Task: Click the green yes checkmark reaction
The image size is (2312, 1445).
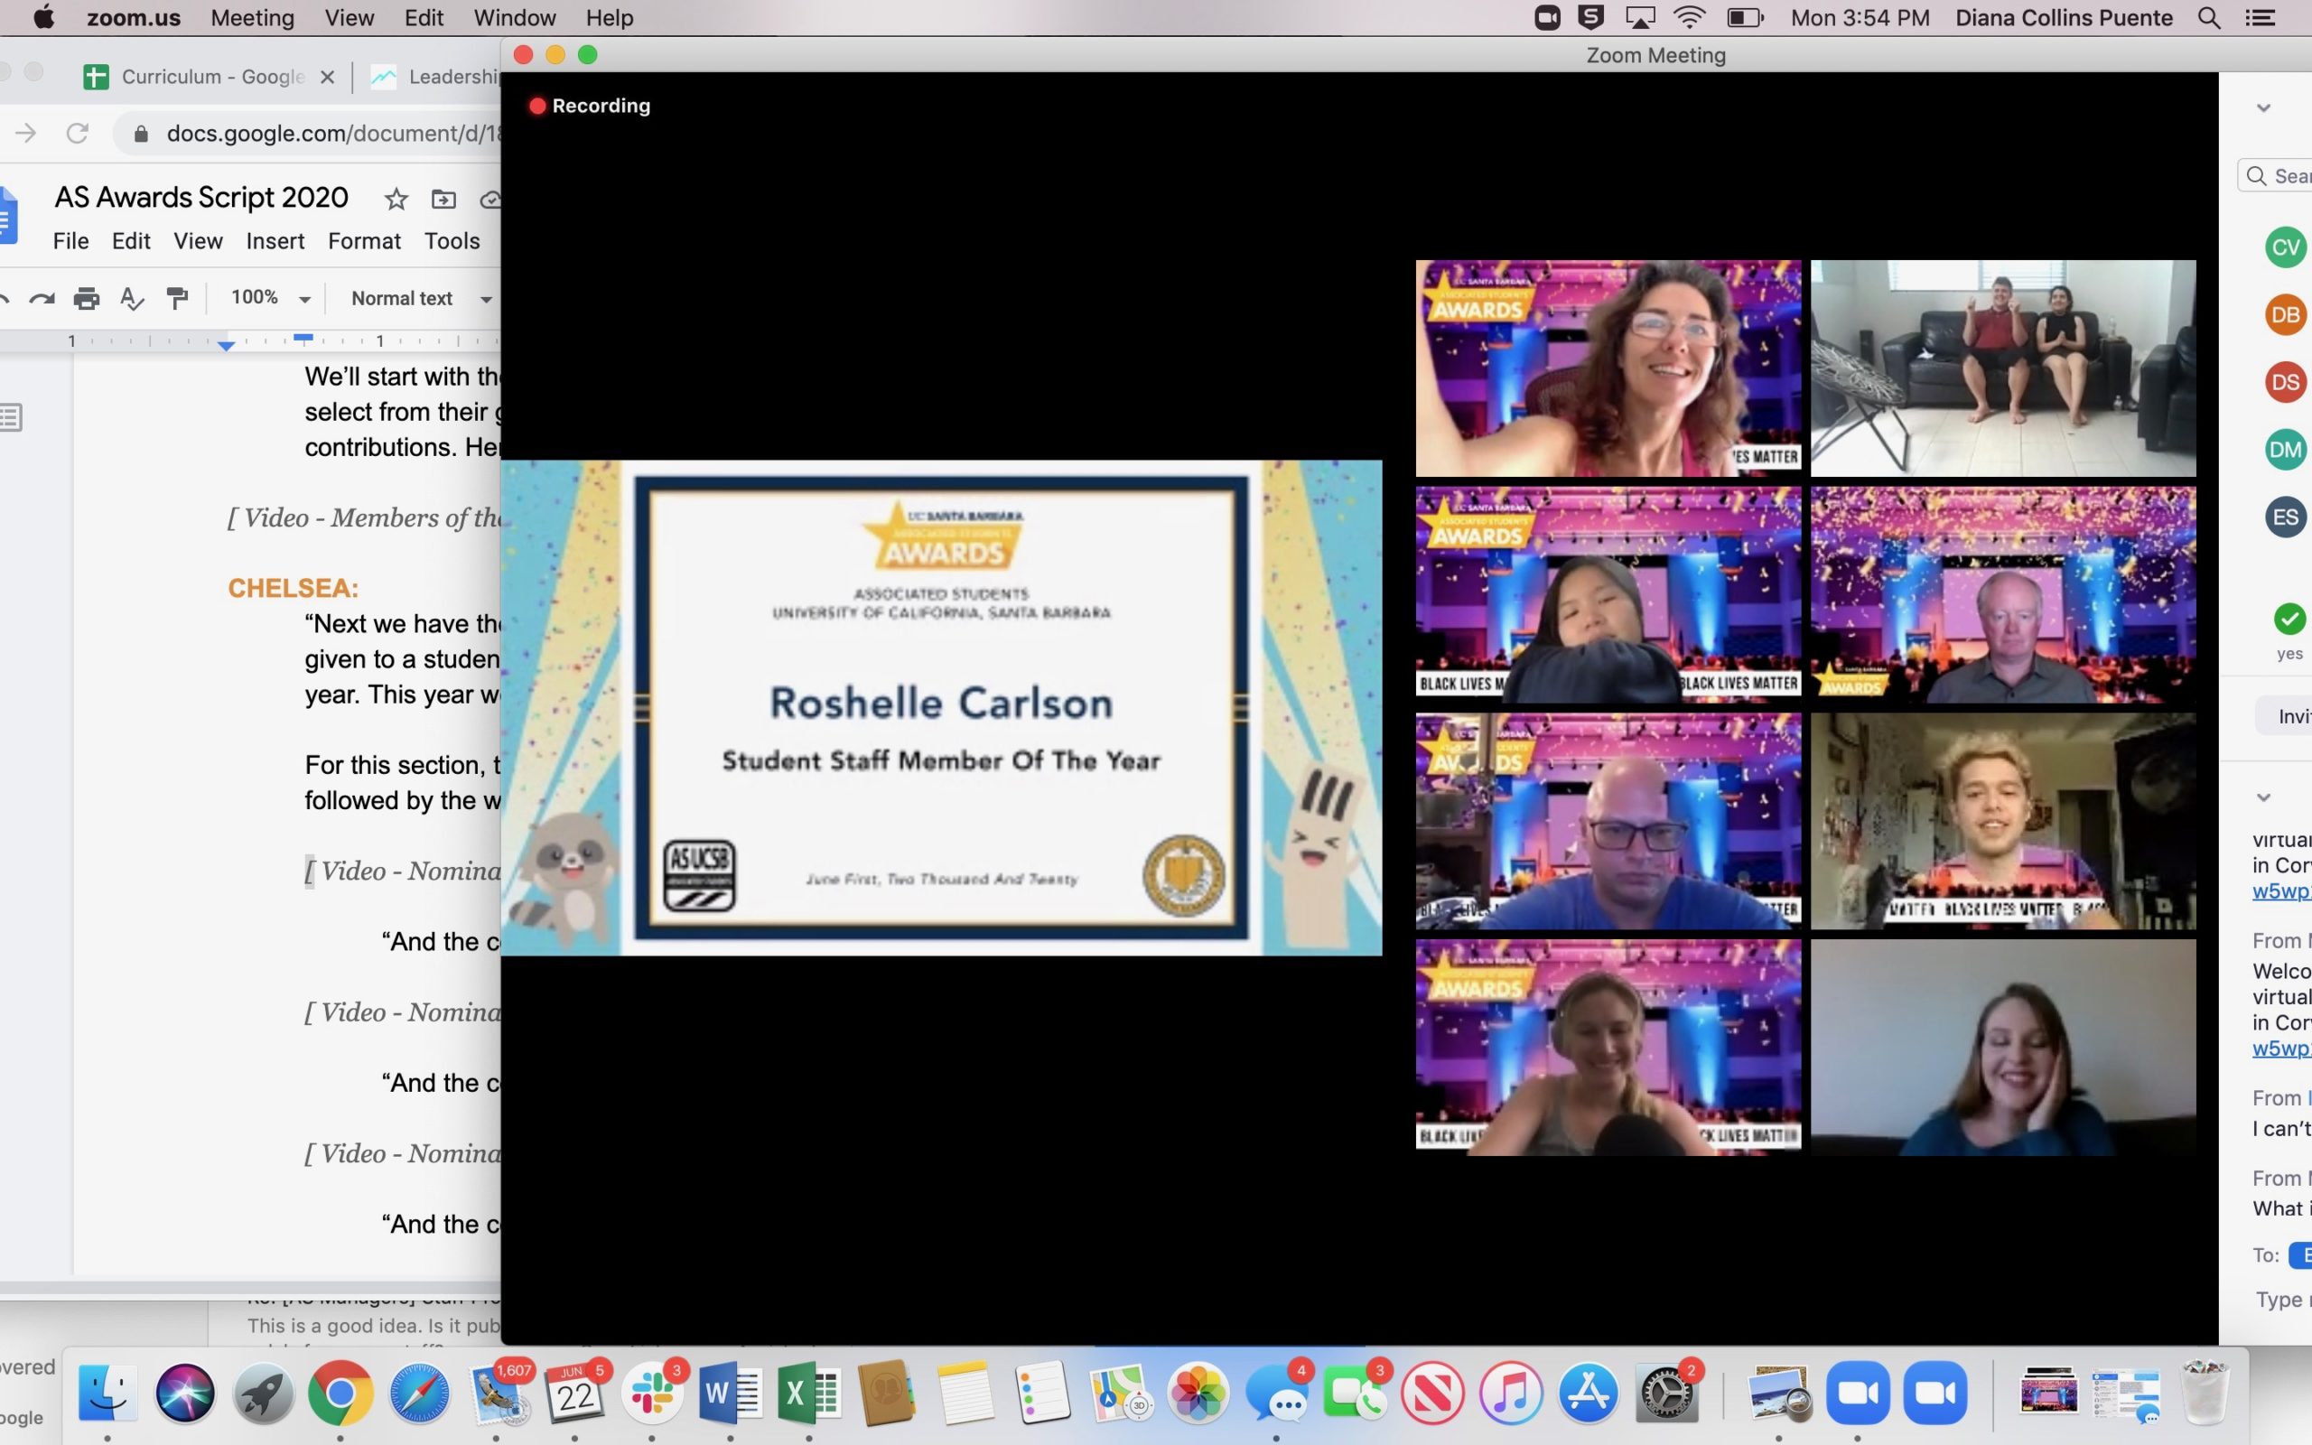Action: tap(2289, 620)
